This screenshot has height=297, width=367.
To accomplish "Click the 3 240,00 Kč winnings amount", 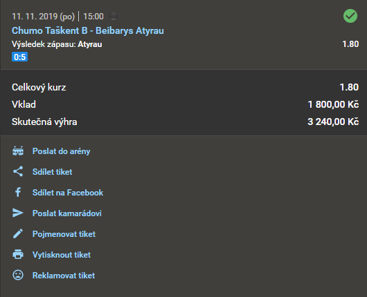I will tap(333, 122).
